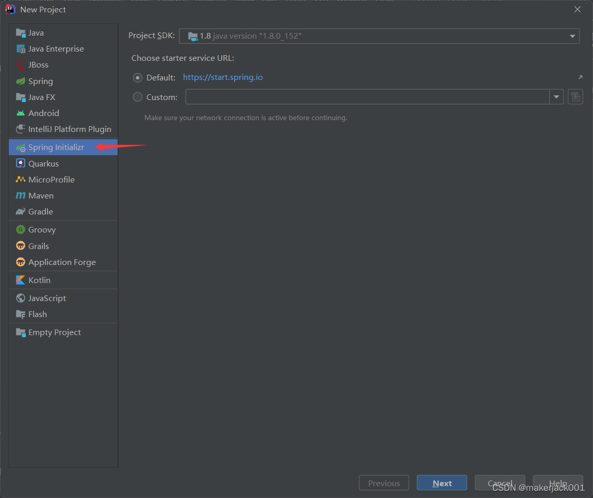Select Java Enterprise in the project list
The height and width of the screenshot is (498, 593).
click(56, 48)
